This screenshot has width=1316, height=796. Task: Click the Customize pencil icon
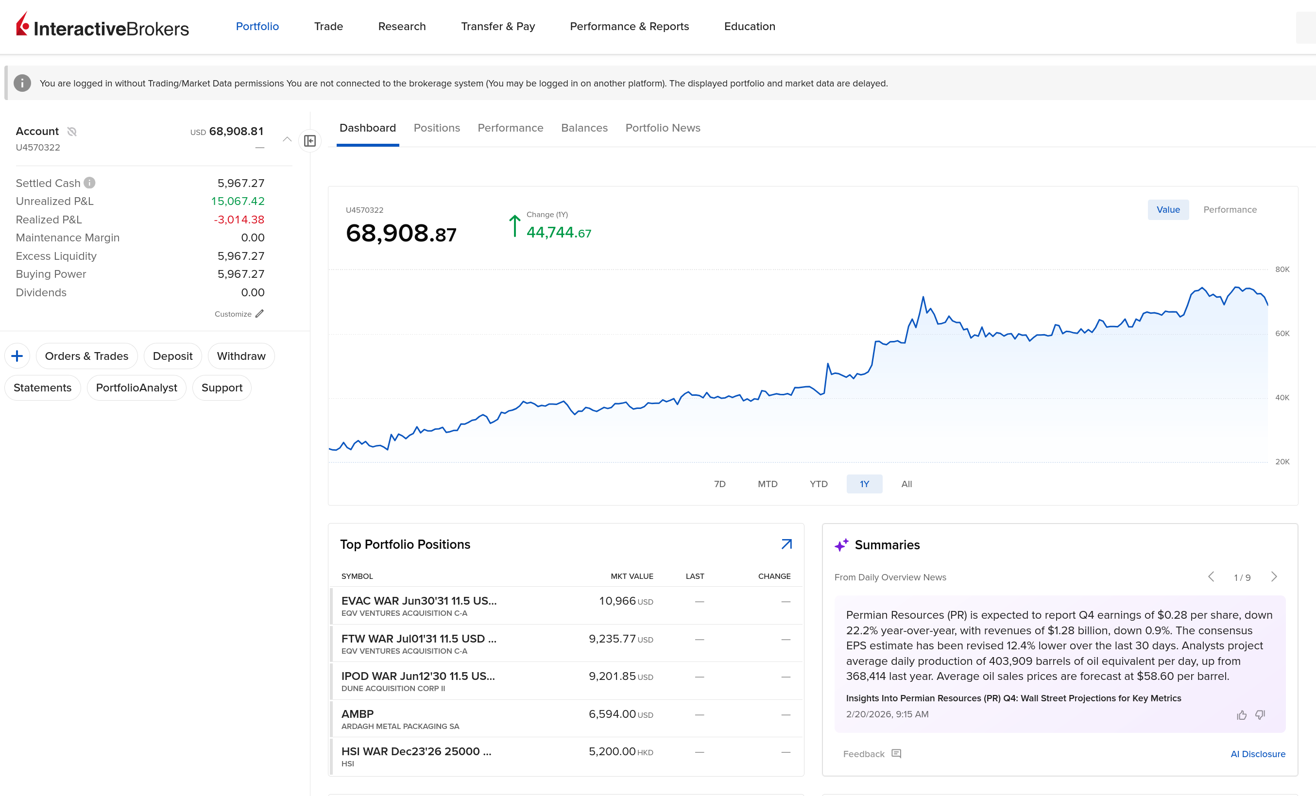point(259,314)
